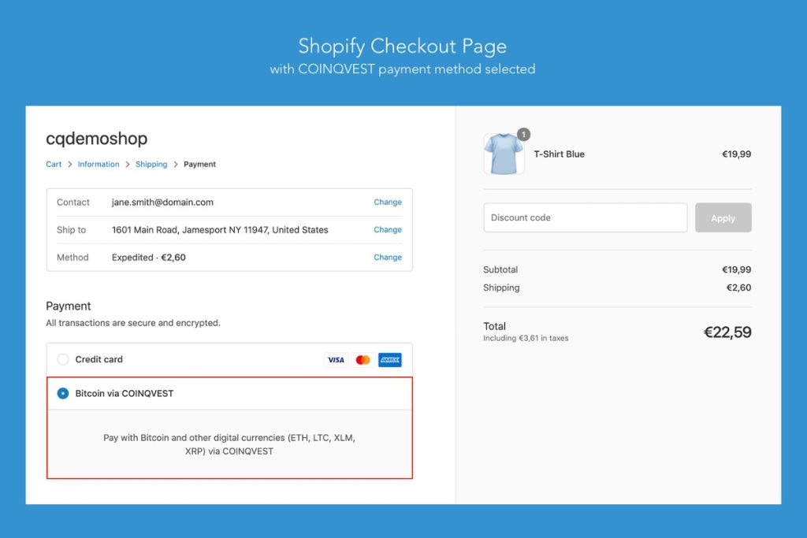
Task: Click the Payment breadcrumb step
Action: (x=199, y=165)
